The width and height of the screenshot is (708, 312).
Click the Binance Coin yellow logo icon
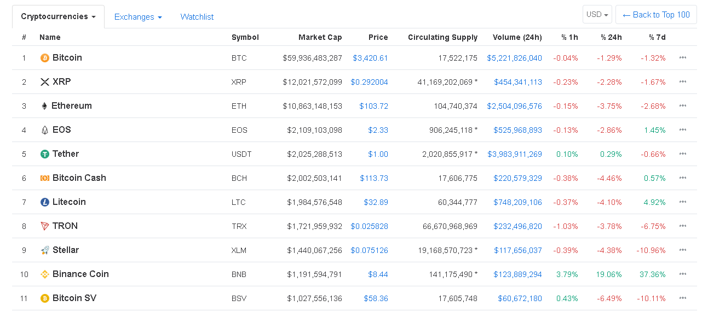point(45,274)
